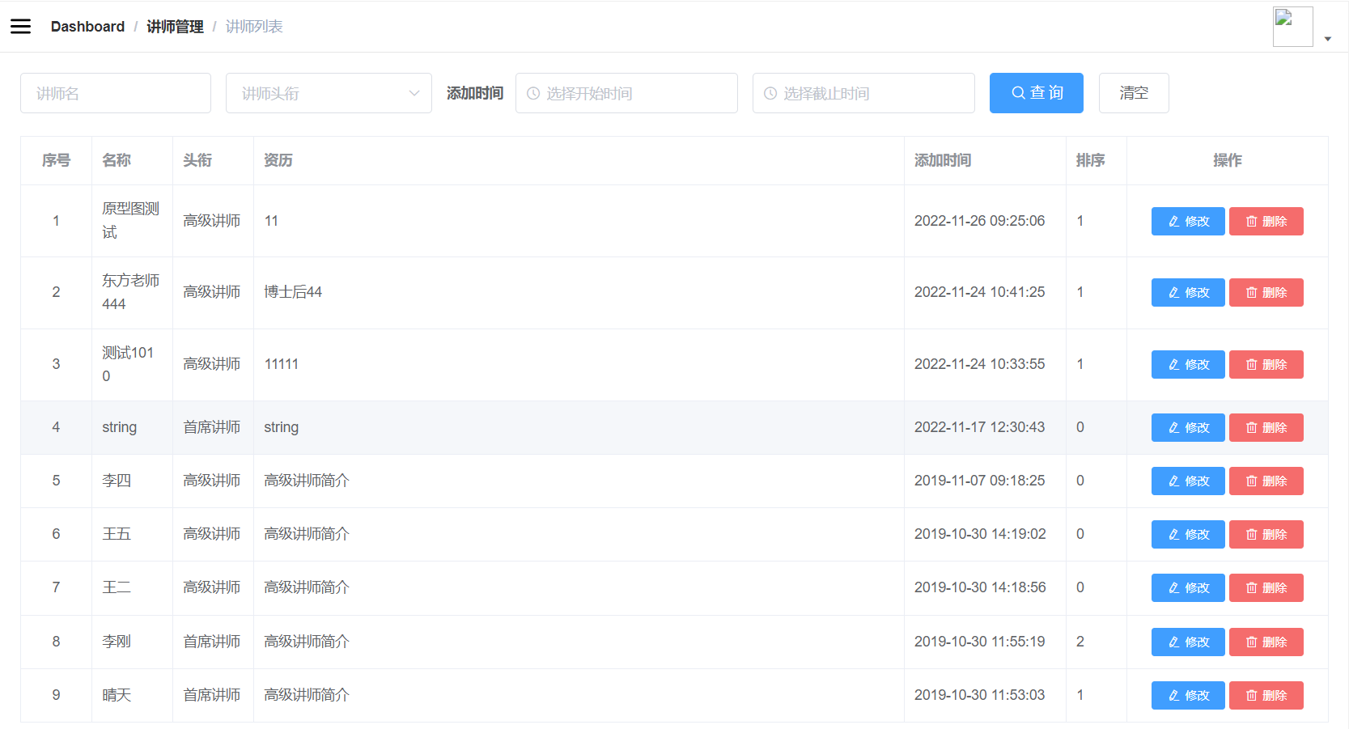The image size is (1349, 729).
Task: Delete teacher 测试1010
Action: (1266, 364)
